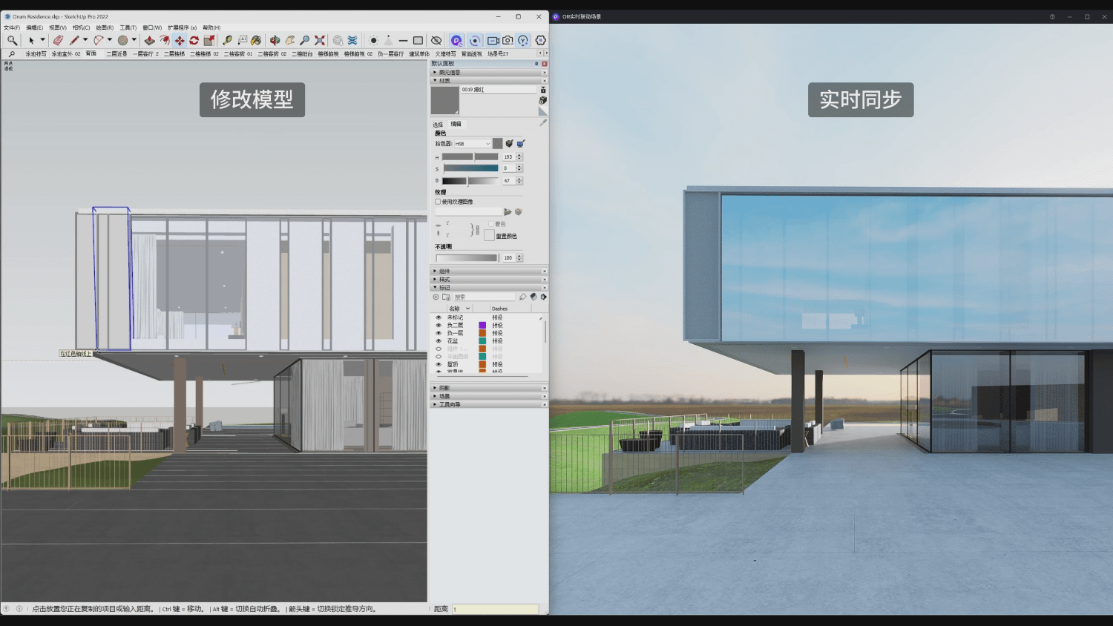Pick the Tape Measure tool
The width and height of the screenshot is (1113, 626).
227,40
